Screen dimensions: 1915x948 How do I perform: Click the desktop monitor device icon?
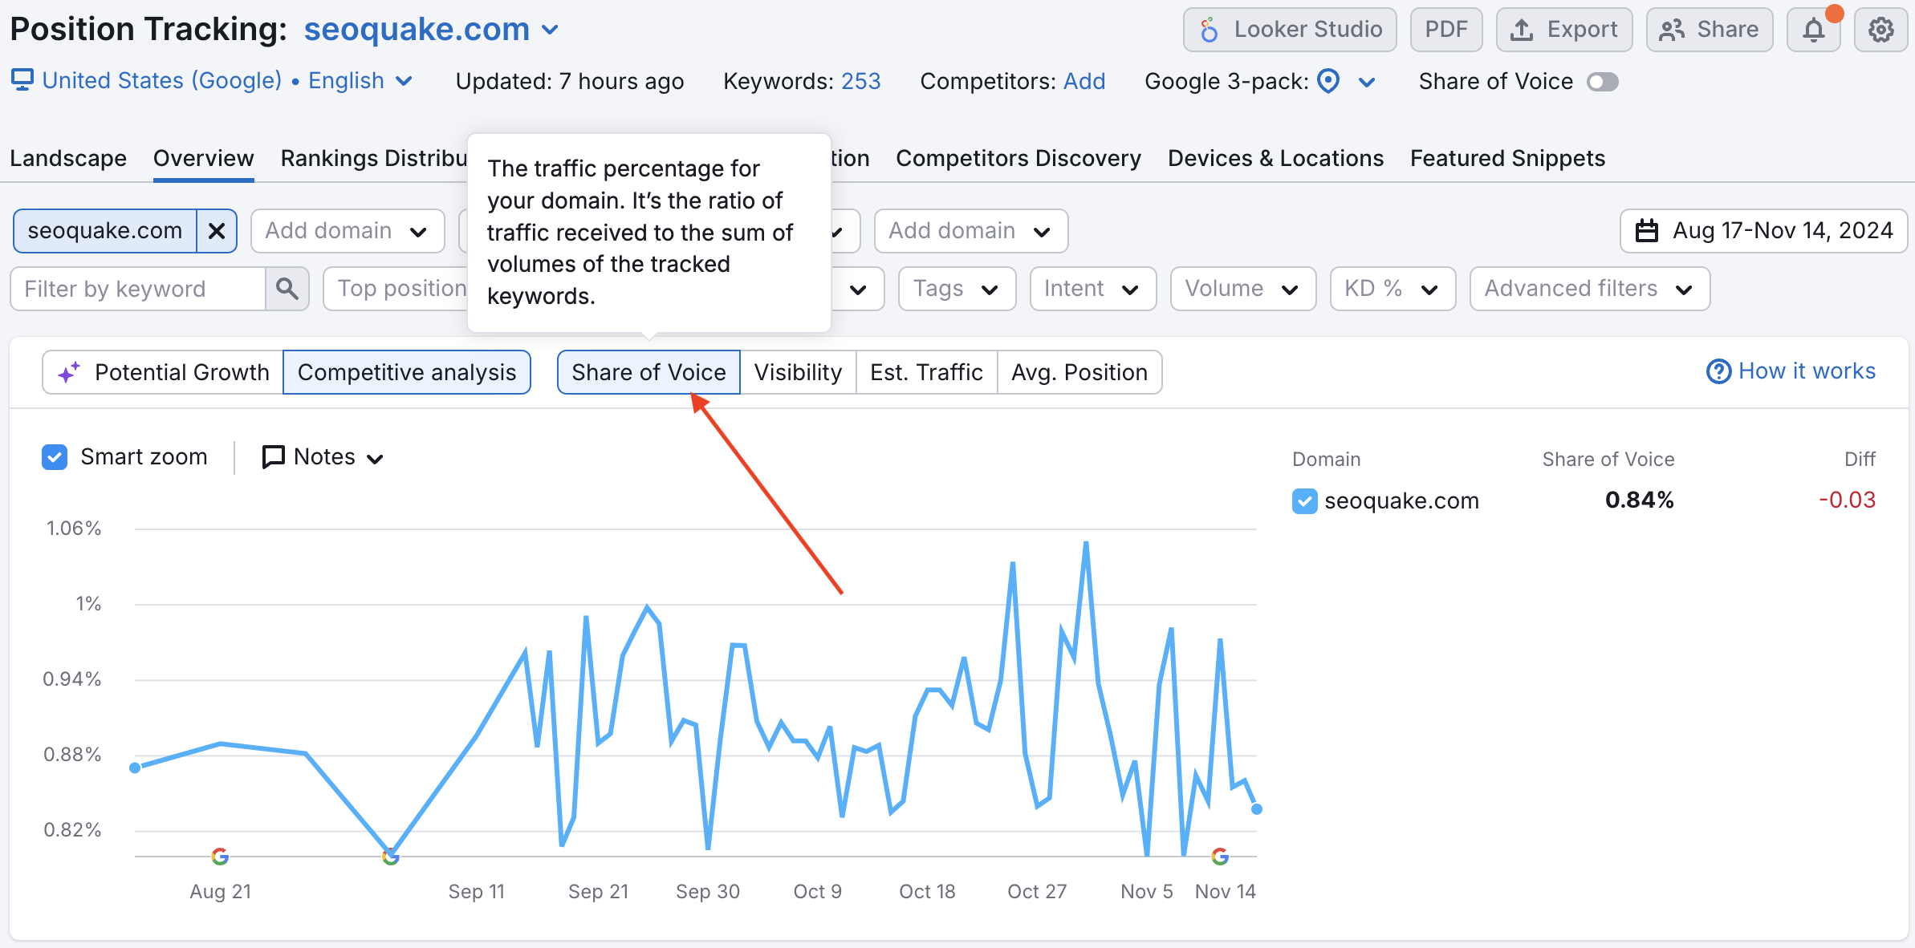22,80
